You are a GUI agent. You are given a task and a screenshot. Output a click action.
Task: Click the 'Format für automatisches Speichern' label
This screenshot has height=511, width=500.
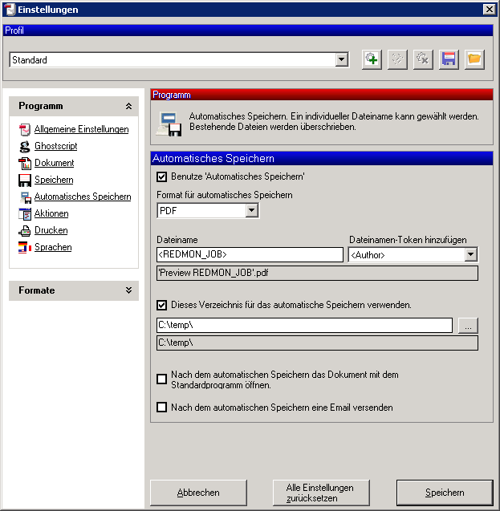coord(225,195)
